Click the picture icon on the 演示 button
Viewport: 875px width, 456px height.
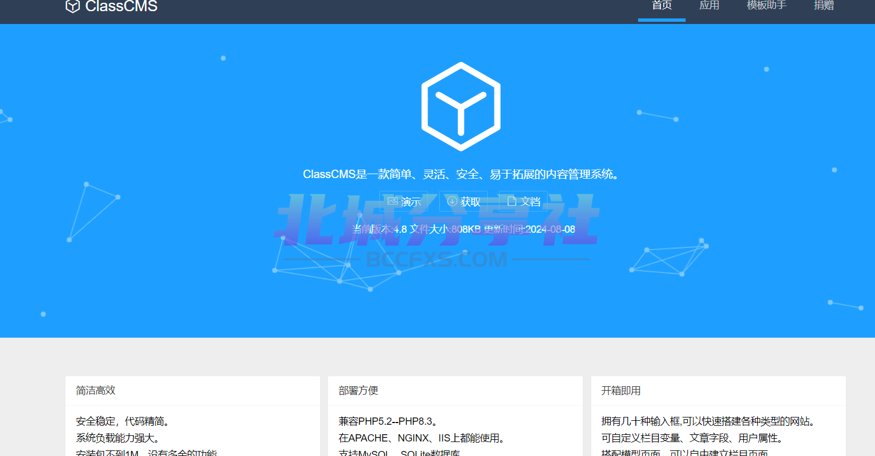point(392,201)
